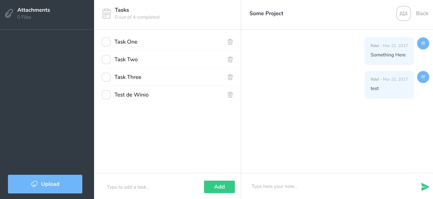Click the Some Project title
The width and height of the screenshot is (433, 199).
pos(266,13)
